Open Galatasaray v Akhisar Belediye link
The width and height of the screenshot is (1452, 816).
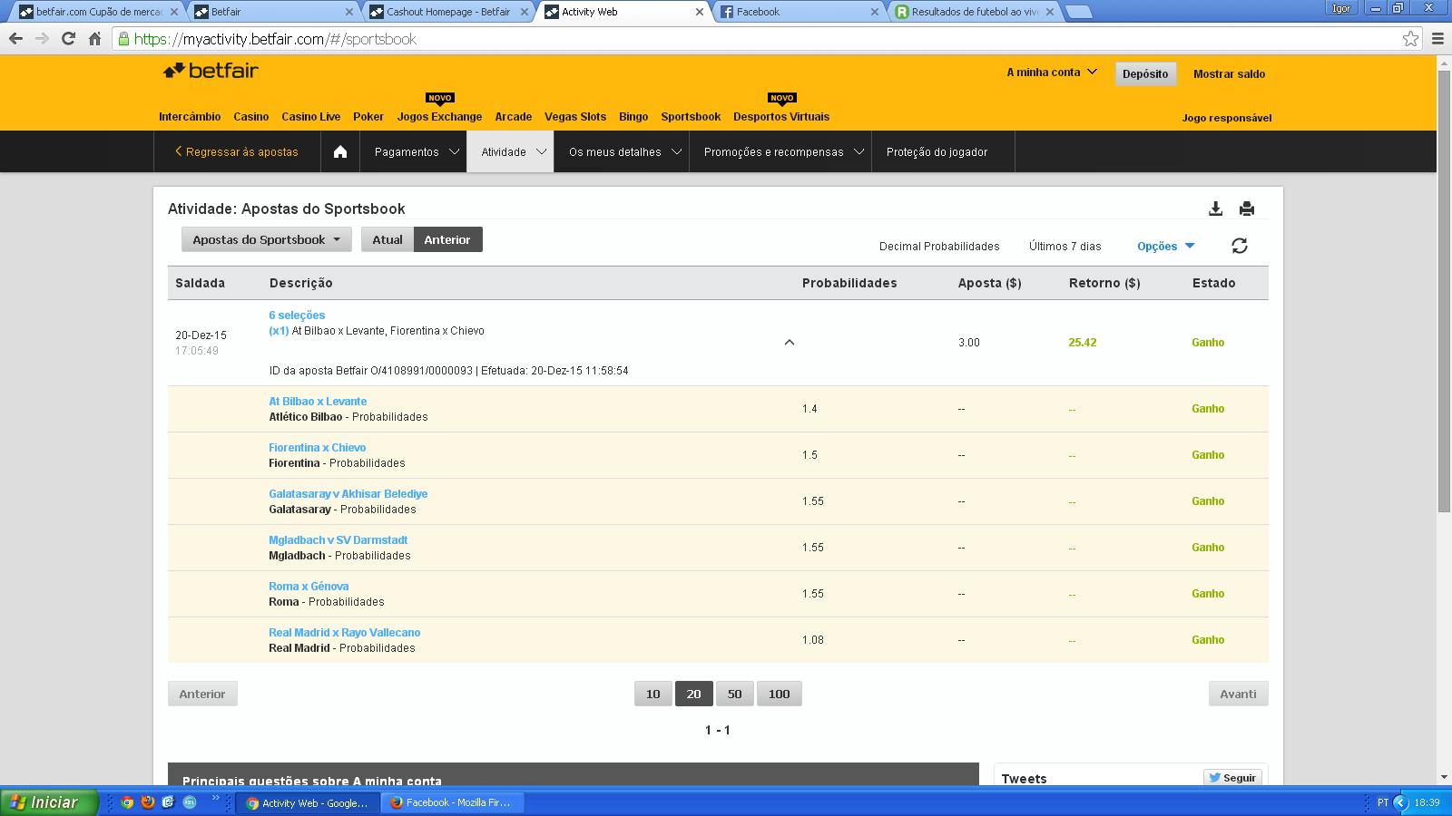348,493
